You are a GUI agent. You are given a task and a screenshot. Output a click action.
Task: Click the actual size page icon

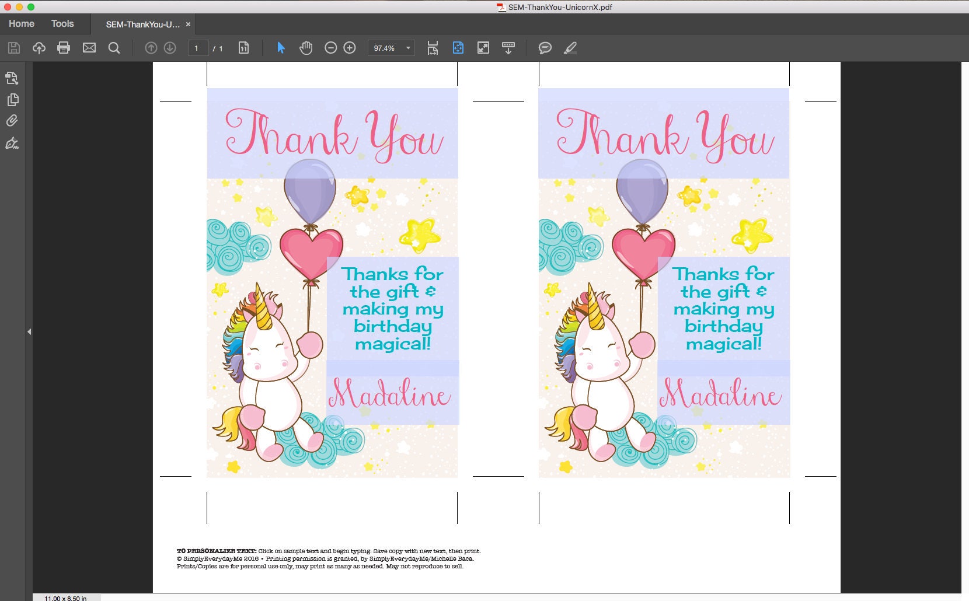coord(244,48)
